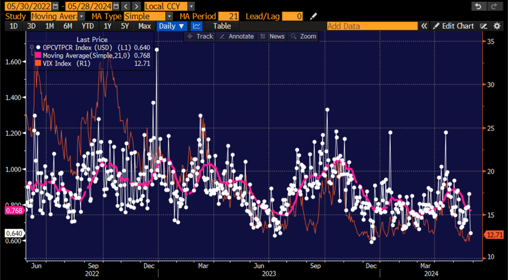Collapse panel with double chevron icon
The width and height of the screenshot is (508, 280).
(x=424, y=26)
